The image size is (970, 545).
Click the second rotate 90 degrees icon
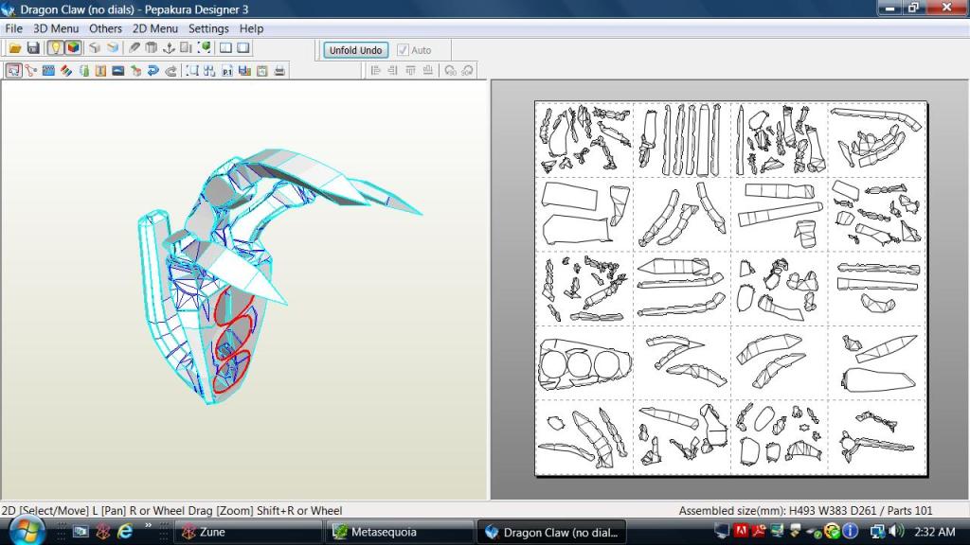(x=467, y=70)
